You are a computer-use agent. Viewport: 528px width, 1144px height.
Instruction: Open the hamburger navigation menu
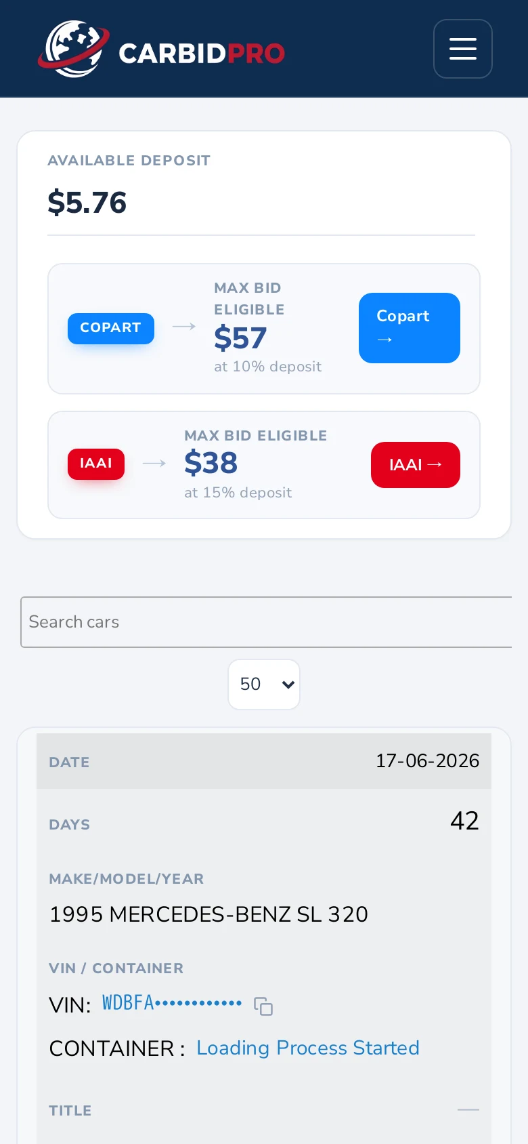(463, 49)
